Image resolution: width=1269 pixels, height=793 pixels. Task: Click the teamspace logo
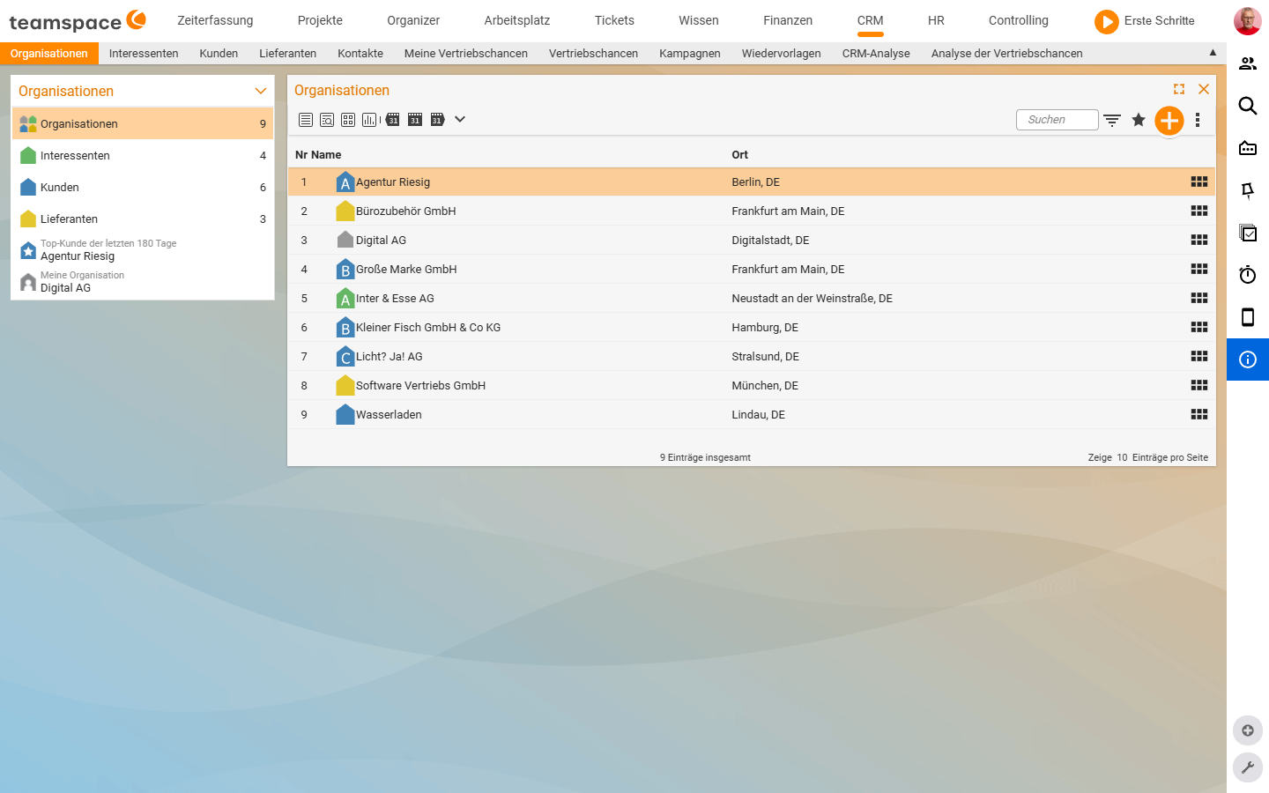(78, 21)
